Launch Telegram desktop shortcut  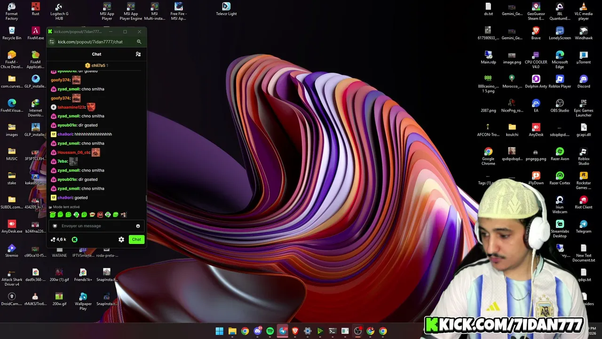[x=584, y=226]
